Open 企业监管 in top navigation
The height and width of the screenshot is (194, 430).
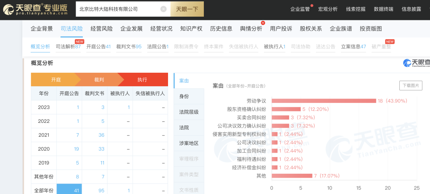(x=300, y=9)
